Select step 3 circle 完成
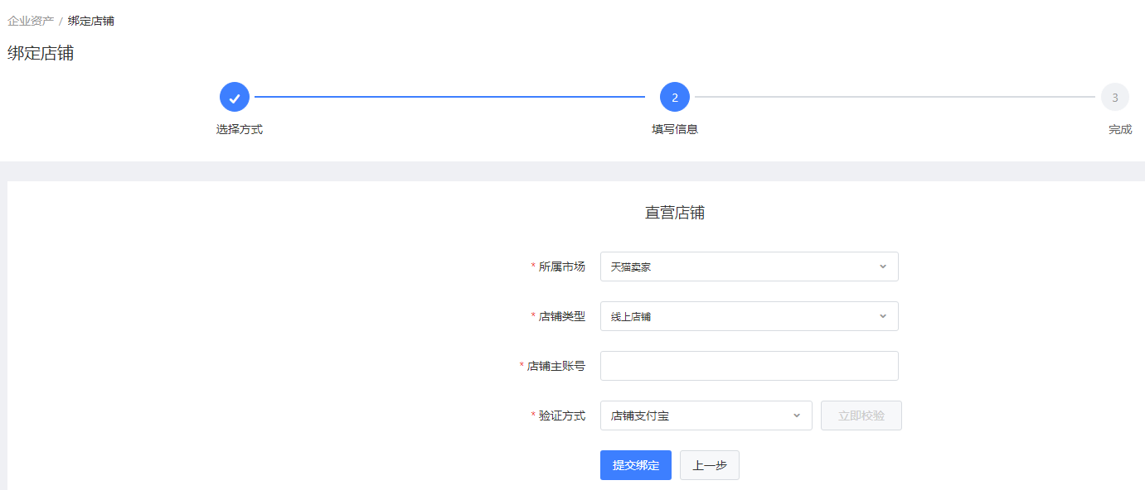1145x490 pixels. pyautogui.click(x=1115, y=97)
